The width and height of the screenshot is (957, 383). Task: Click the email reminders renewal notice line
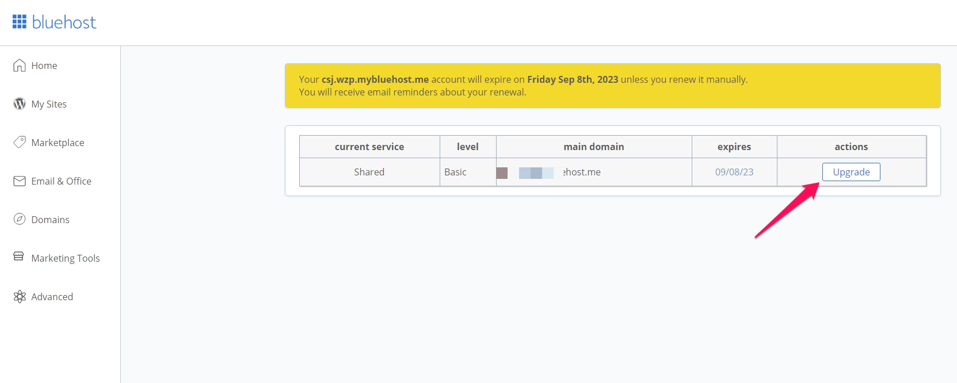coord(413,92)
